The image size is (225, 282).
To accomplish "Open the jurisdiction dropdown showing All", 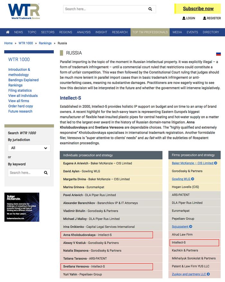I will [x=29, y=148].
